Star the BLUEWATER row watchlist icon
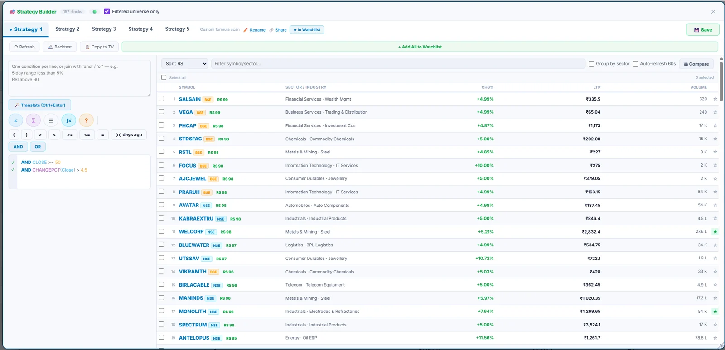Screen dimensions: 725x350 tap(715, 245)
